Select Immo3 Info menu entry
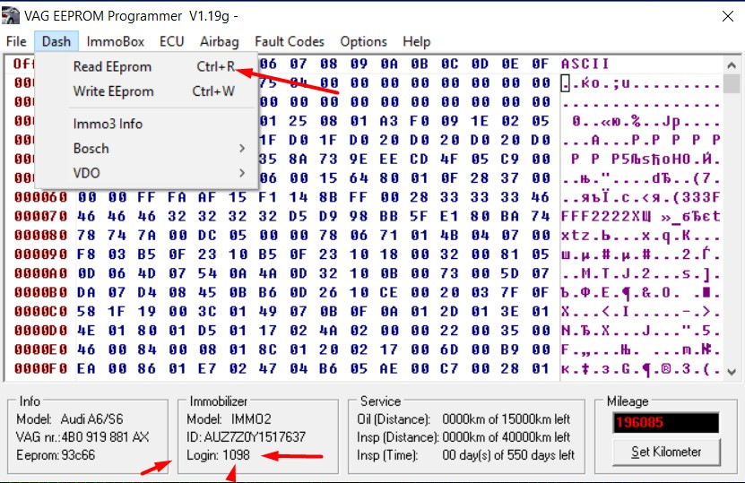This screenshot has width=745, height=483. tap(146, 124)
